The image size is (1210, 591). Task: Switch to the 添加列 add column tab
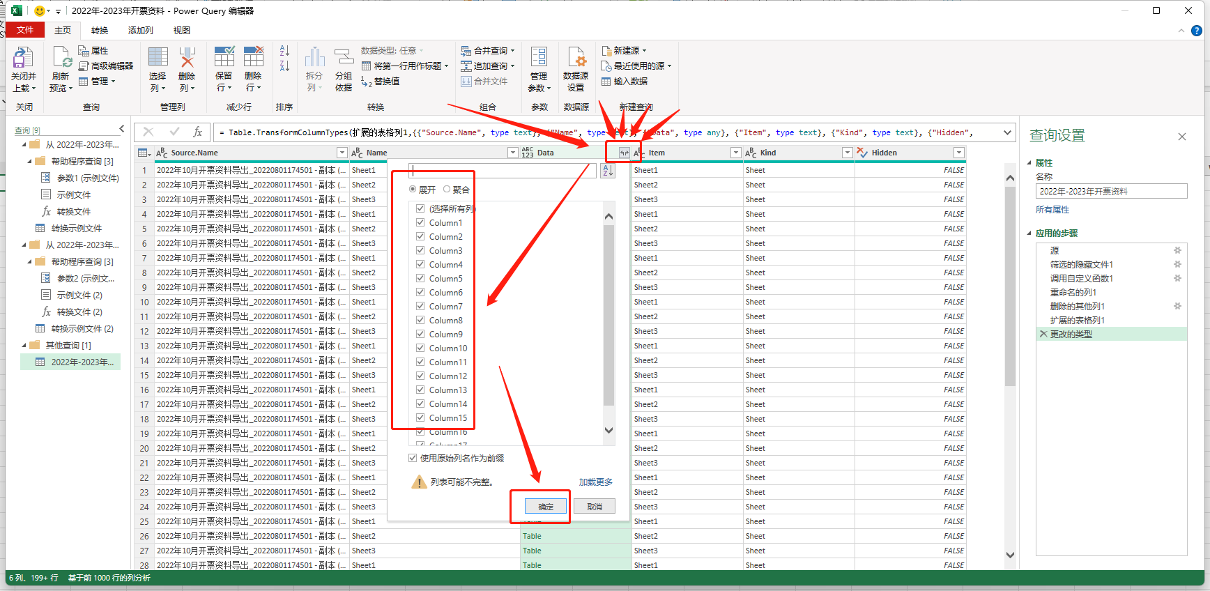140,30
